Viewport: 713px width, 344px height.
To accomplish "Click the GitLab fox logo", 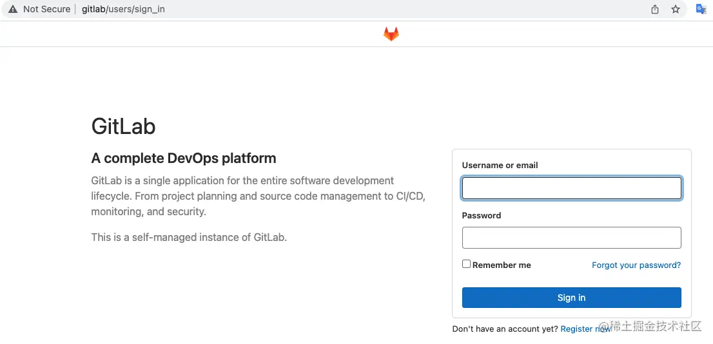I will click(391, 34).
